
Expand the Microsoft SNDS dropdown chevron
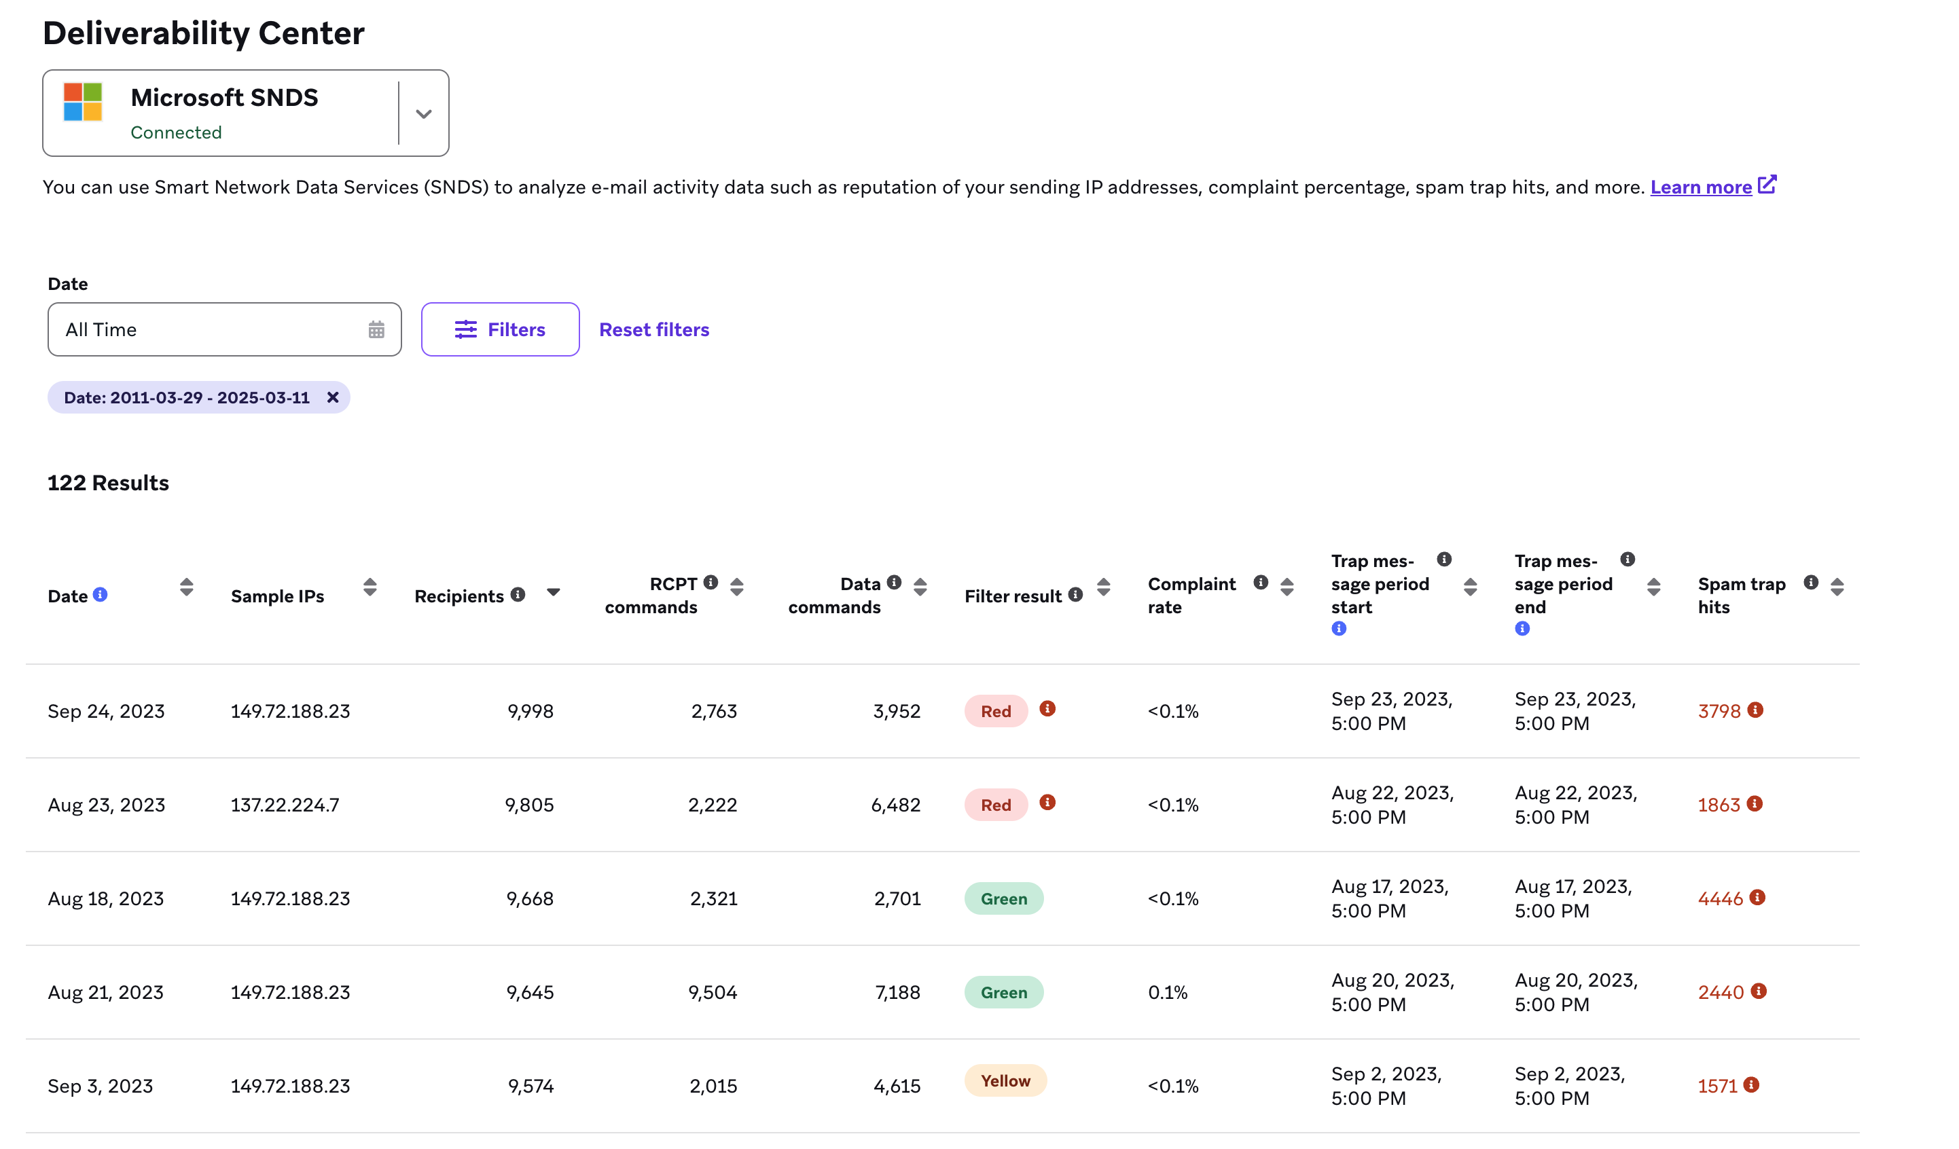click(x=424, y=113)
